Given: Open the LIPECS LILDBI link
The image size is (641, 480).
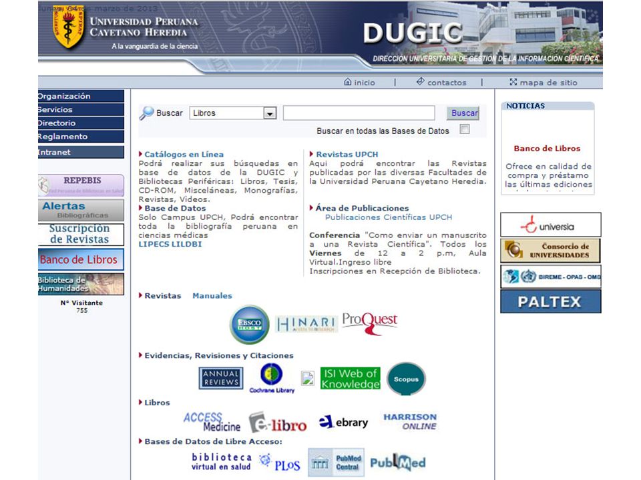Looking at the screenshot, I should (170, 244).
